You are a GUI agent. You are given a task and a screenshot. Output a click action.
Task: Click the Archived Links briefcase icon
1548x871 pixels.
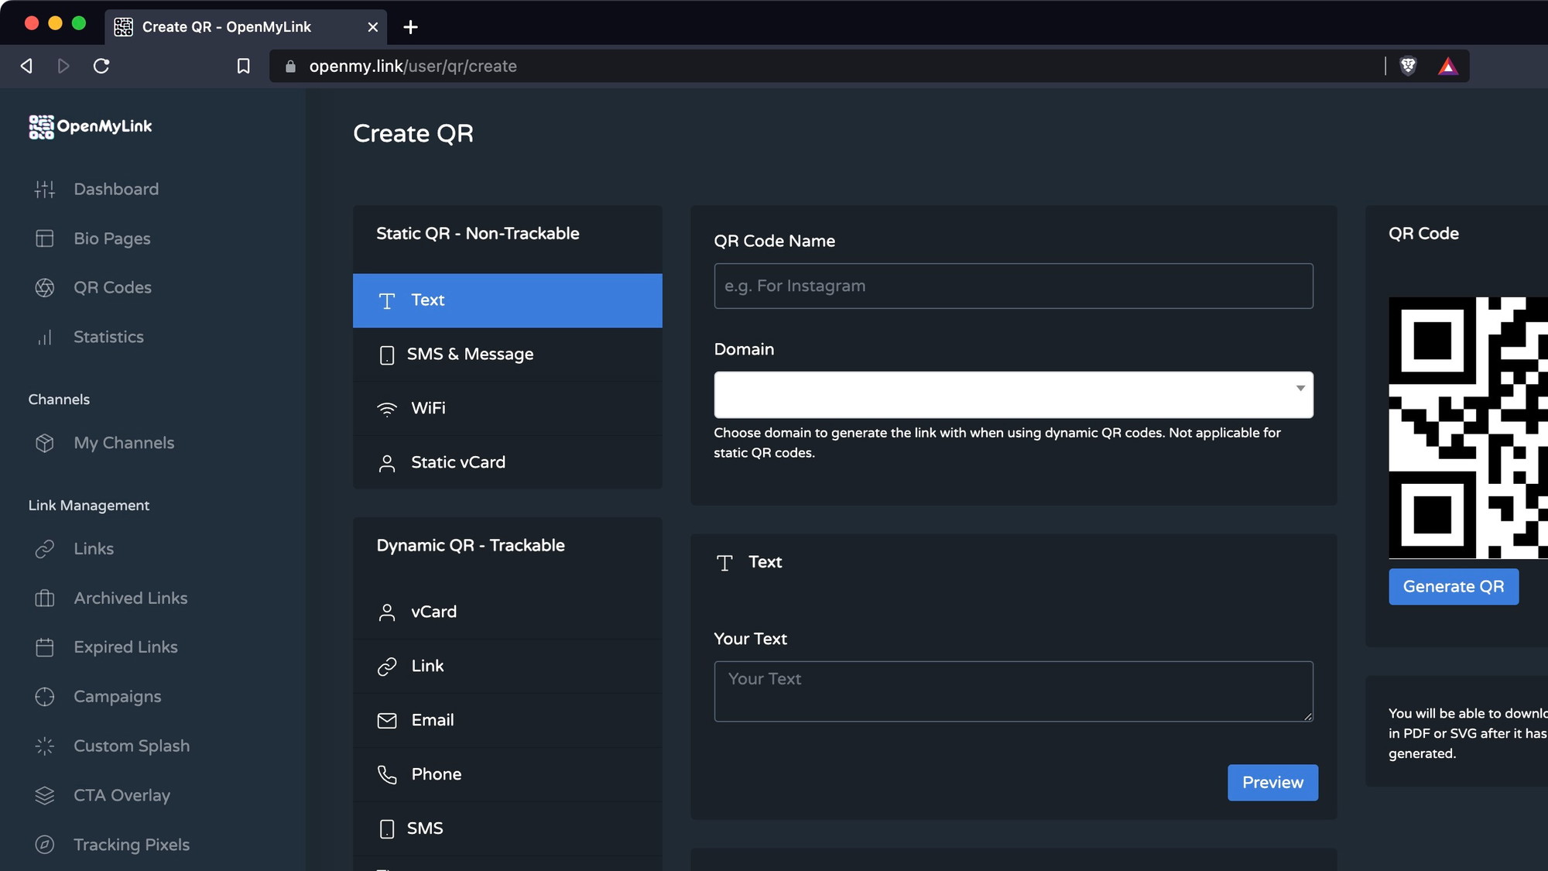[45, 598]
